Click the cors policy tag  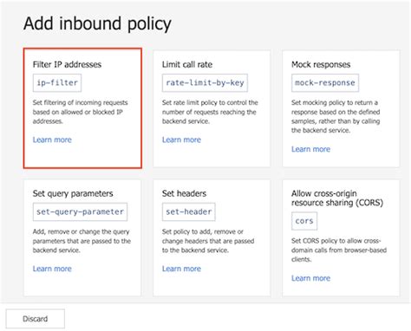click(304, 221)
